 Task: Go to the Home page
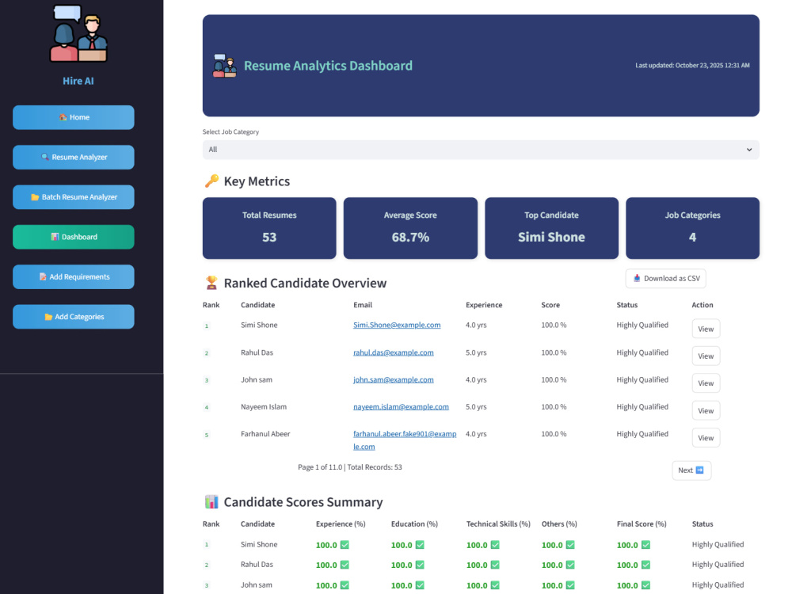[73, 117]
